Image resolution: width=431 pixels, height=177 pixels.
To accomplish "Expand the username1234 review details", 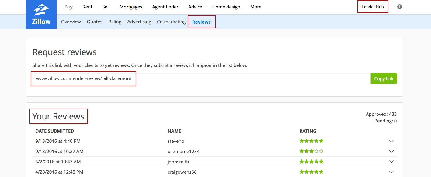I will tap(391, 152).
